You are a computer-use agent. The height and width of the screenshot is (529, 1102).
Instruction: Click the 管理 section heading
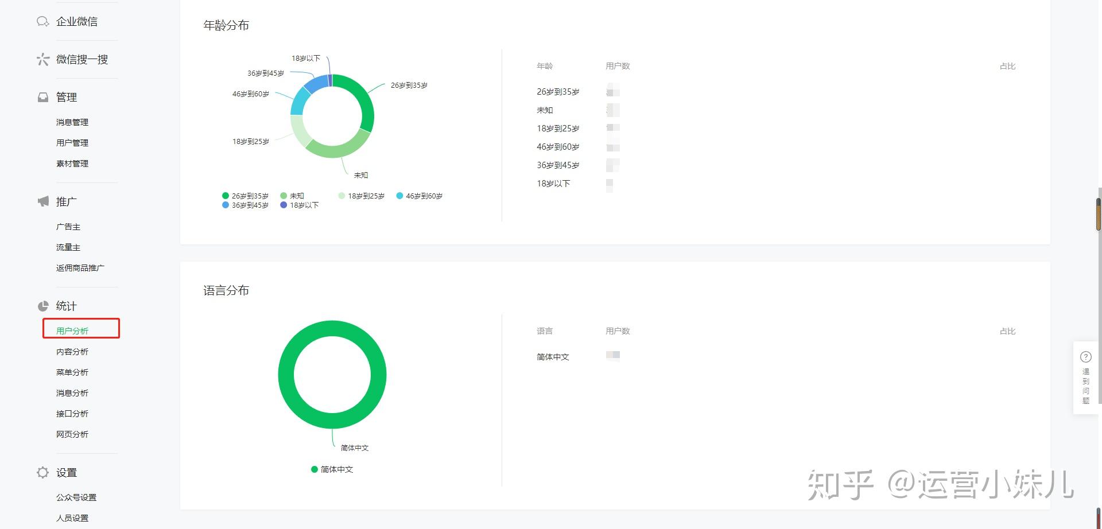(67, 98)
